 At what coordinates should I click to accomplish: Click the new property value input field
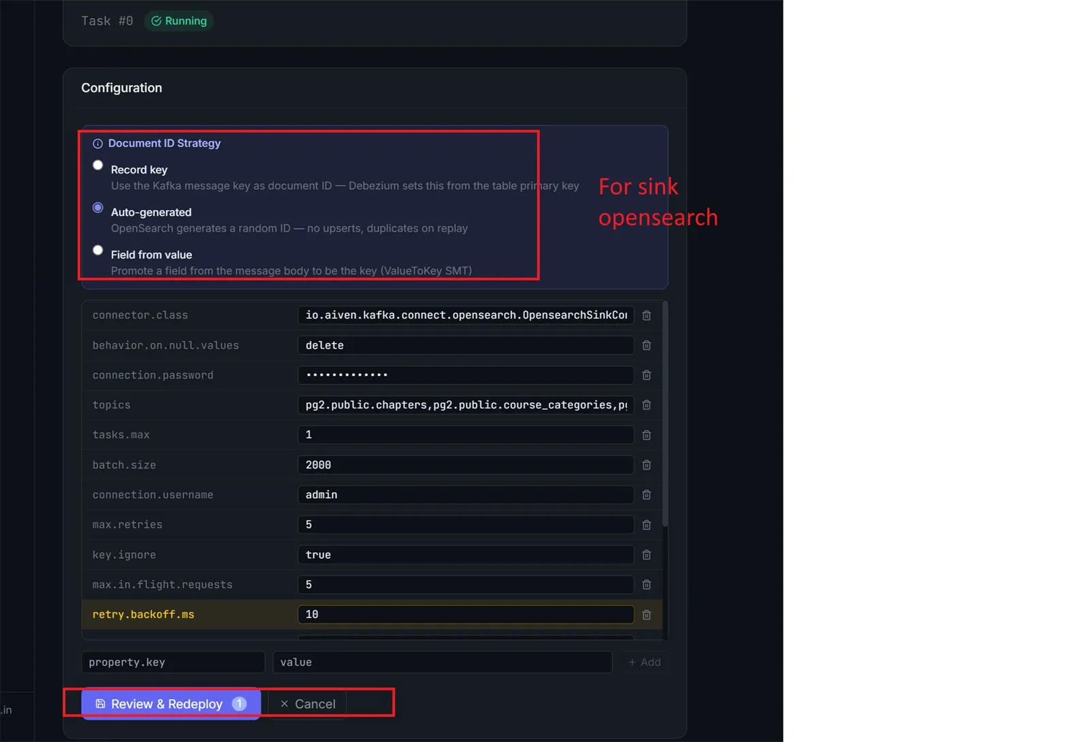(442, 662)
